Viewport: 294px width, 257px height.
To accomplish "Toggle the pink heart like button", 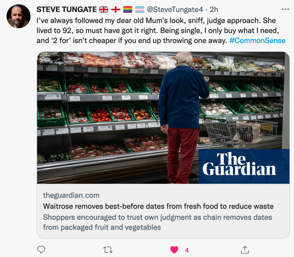I will 174,250.
